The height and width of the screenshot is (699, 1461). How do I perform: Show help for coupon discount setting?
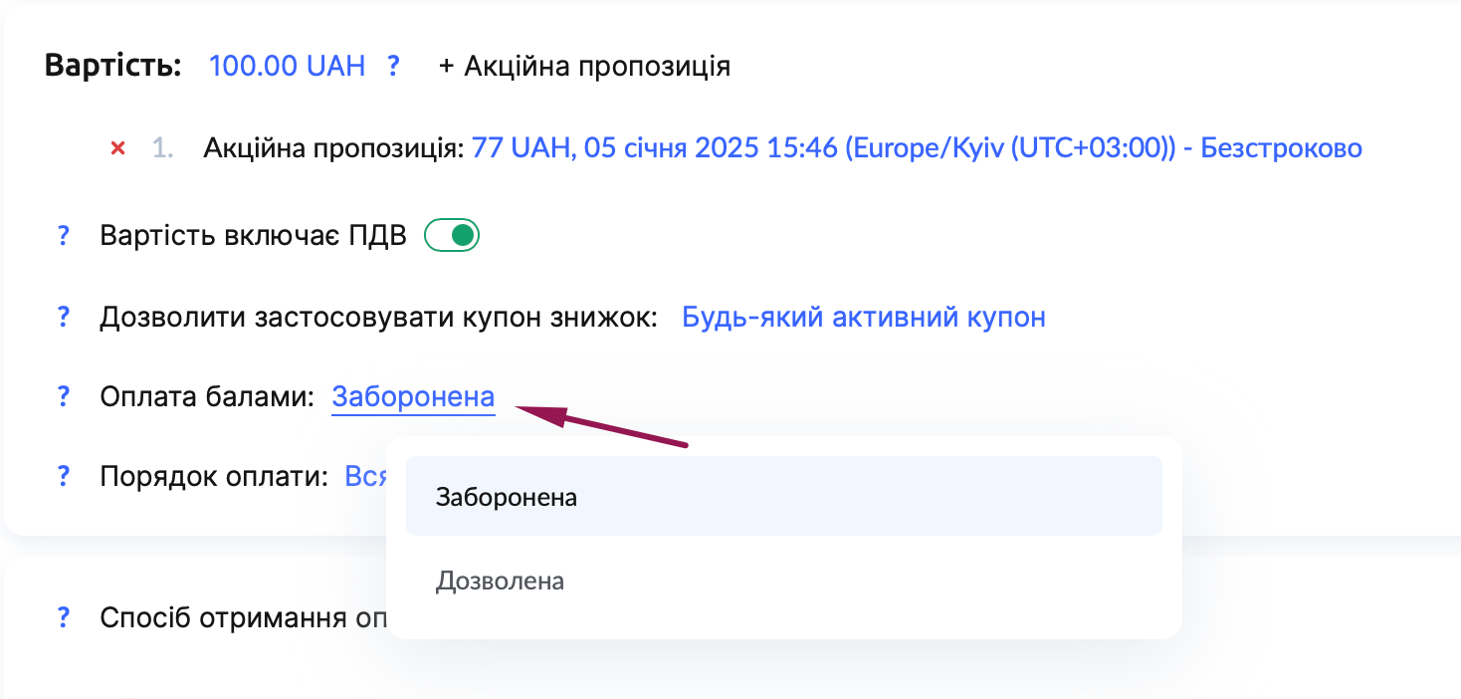coord(64,318)
